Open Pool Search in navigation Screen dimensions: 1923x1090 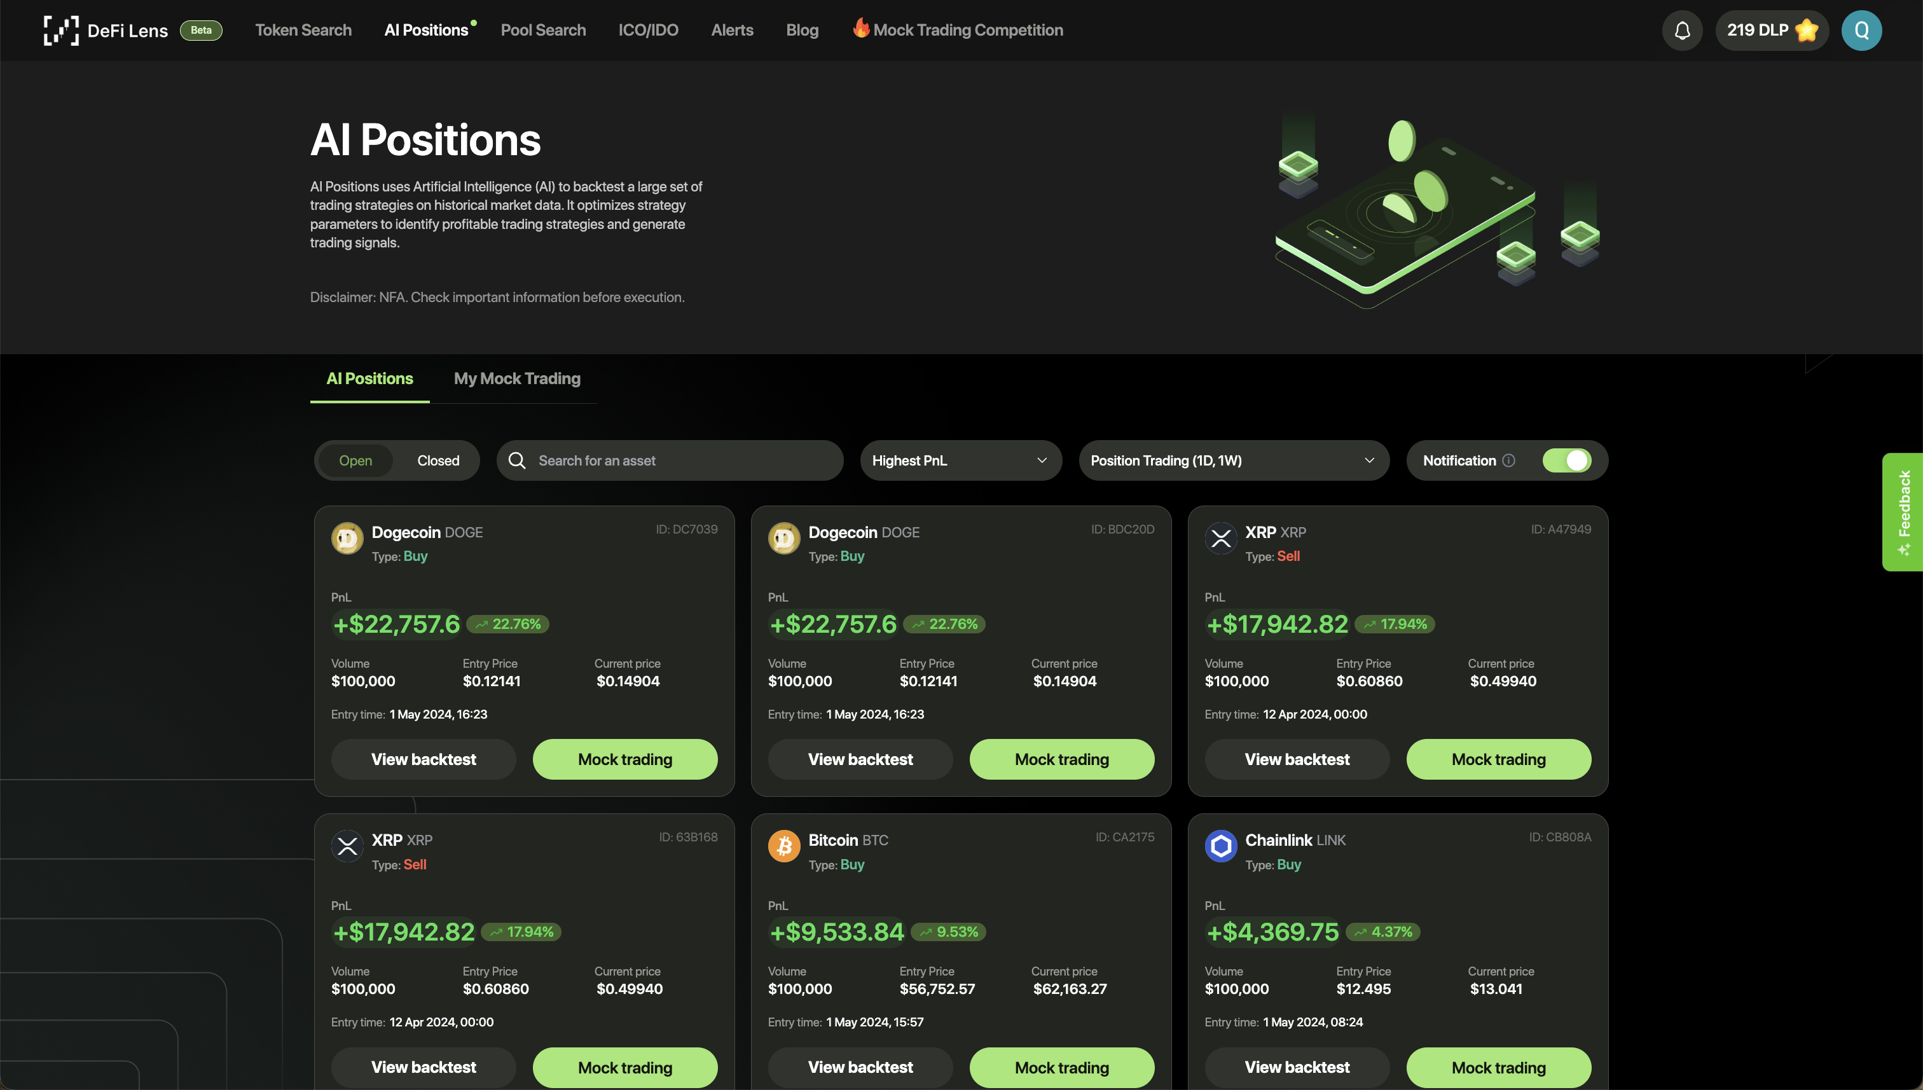[542, 31]
